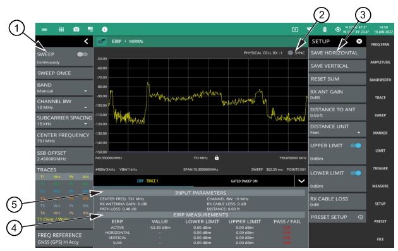
Task: Disable the UPPER LIMIT toggle
Action: pos(356,145)
